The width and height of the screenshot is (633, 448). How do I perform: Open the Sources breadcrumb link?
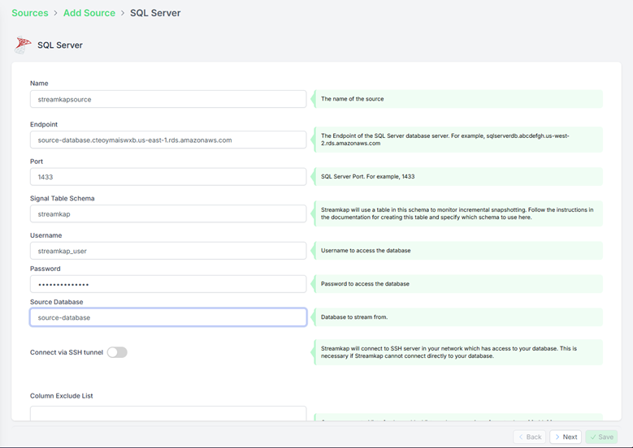[x=30, y=13]
